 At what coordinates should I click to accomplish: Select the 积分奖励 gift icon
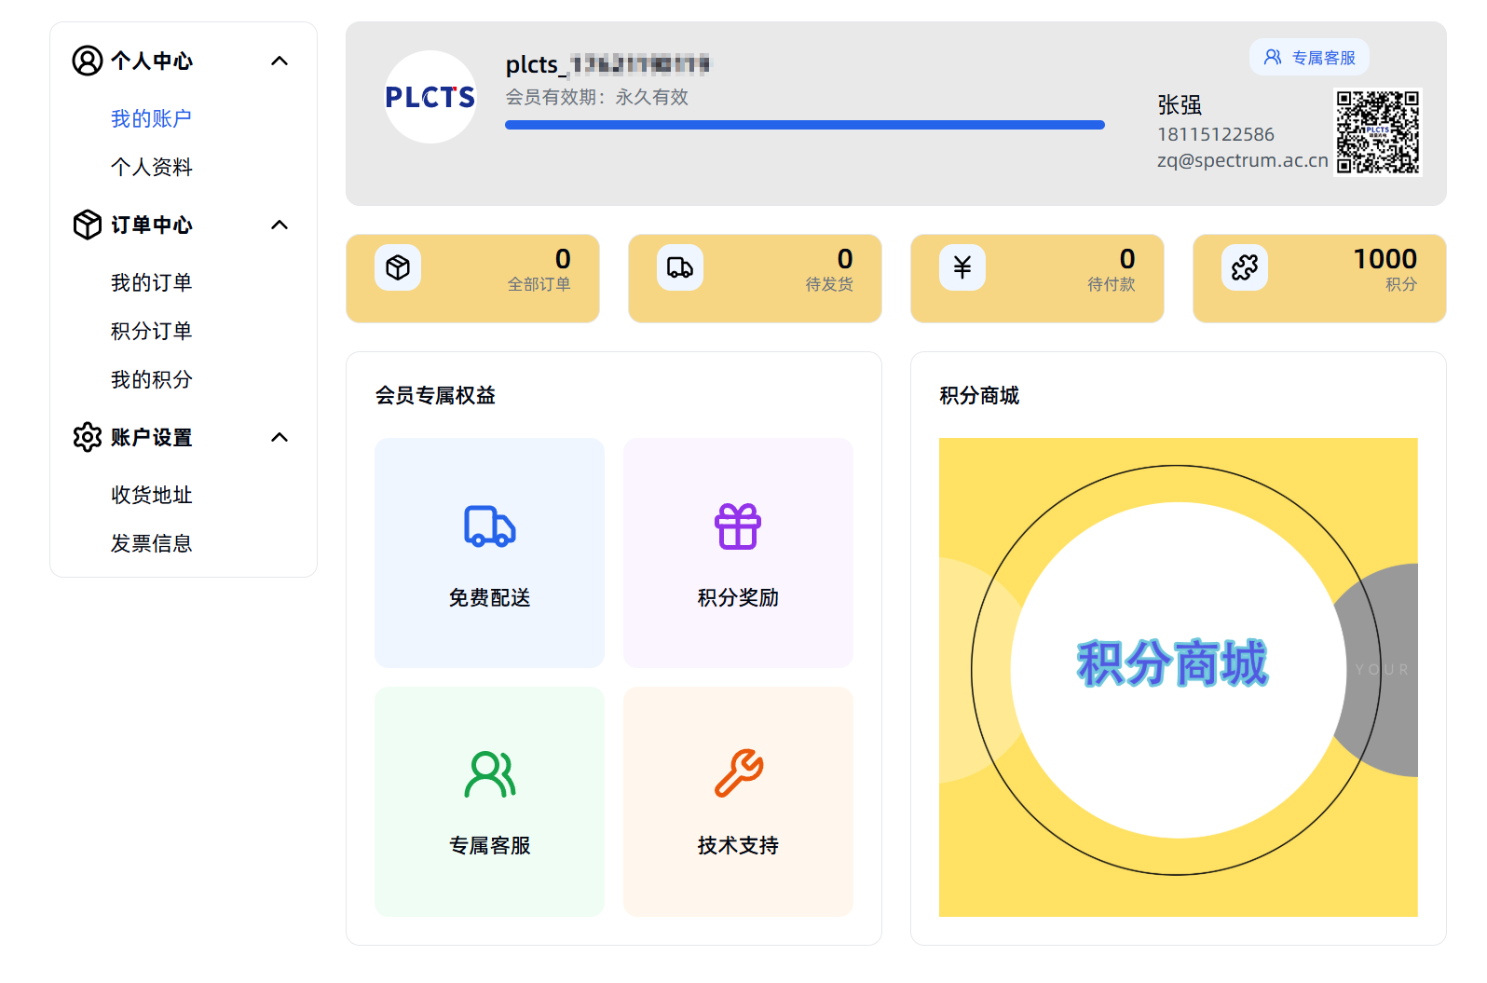pos(738,526)
